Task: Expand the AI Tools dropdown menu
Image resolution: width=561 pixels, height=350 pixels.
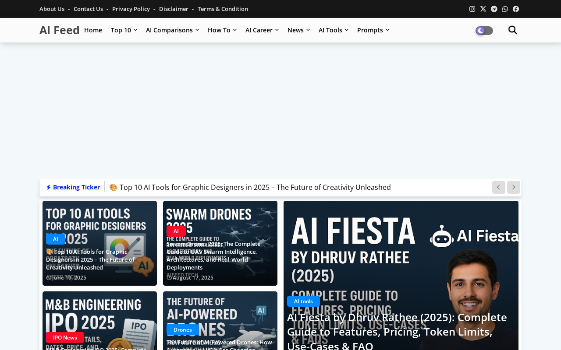Action: pos(333,30)
